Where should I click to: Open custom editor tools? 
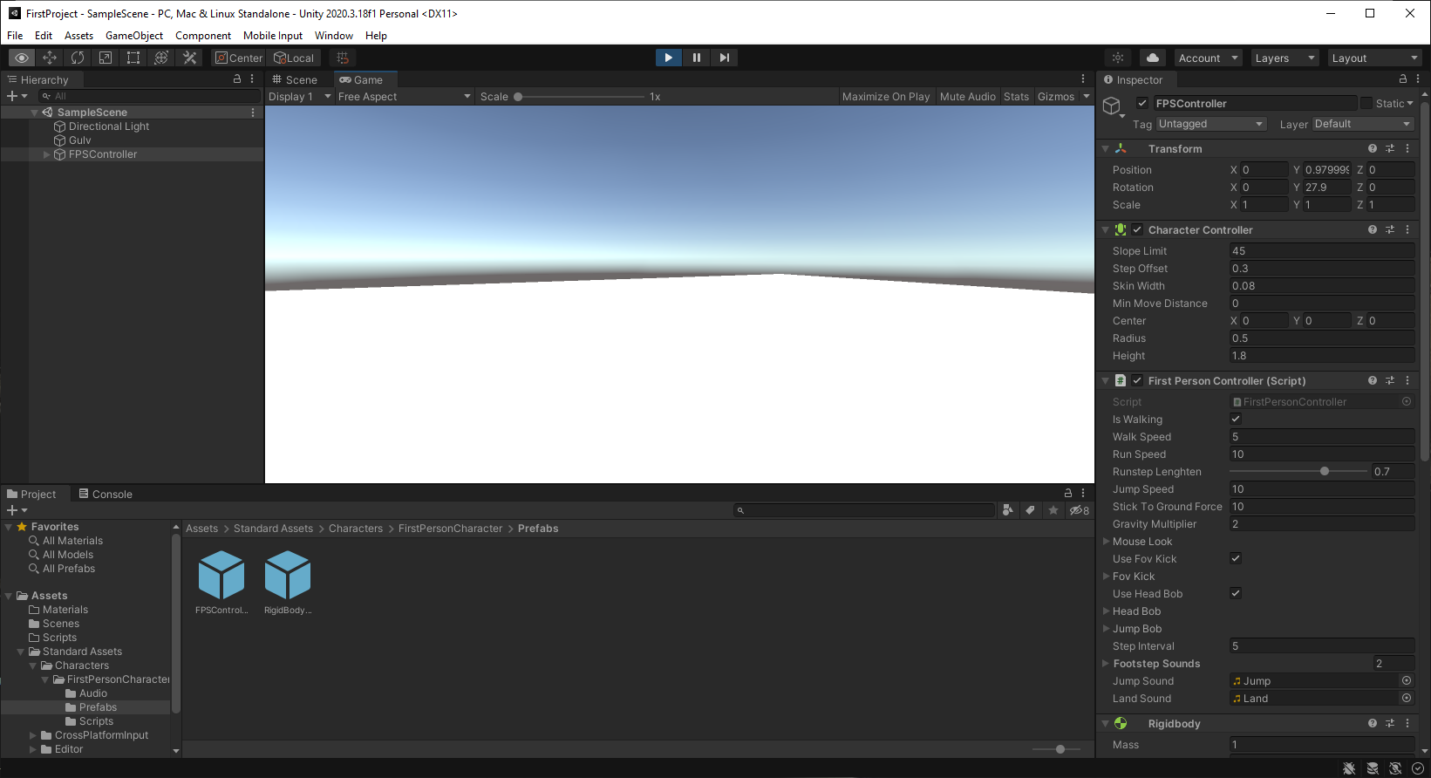[x=189, y=58]
